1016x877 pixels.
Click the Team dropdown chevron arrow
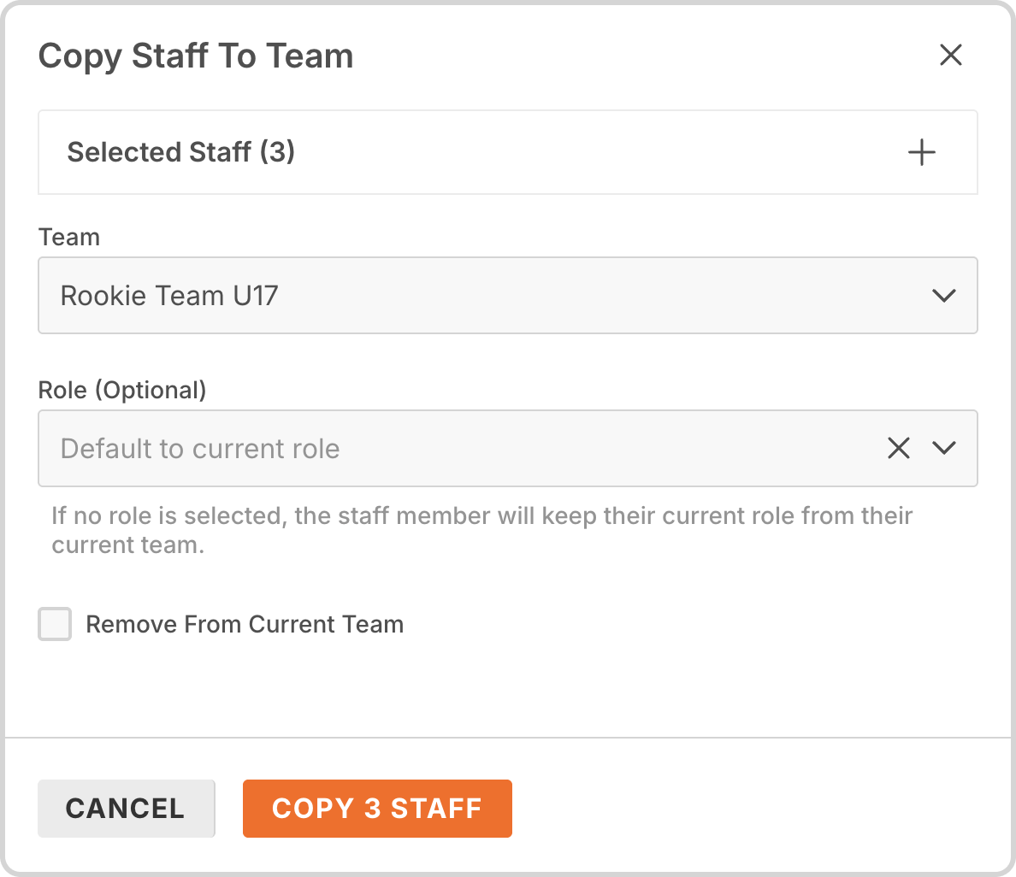(x=943, y=296)
